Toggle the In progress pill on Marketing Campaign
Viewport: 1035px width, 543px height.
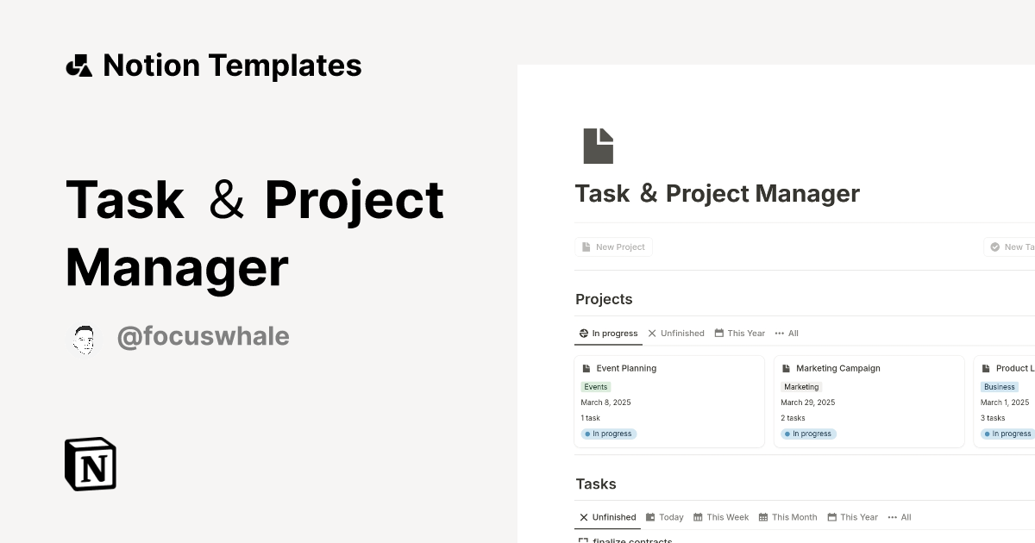tap(808, 434)
